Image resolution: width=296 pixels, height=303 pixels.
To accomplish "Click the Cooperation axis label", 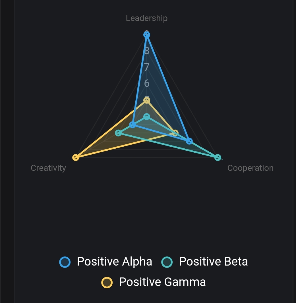I will (x=251, y=168).
